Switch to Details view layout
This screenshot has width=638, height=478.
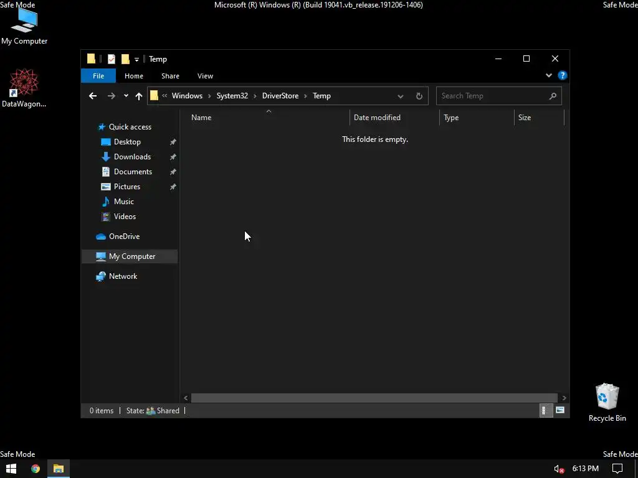[x=545, y=411]
